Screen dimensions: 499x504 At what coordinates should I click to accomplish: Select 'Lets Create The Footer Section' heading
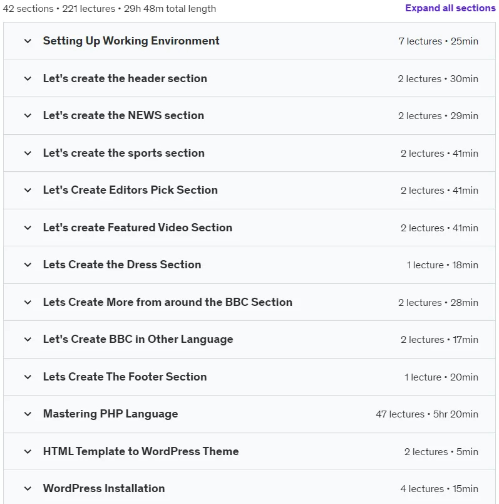(125, 377)
